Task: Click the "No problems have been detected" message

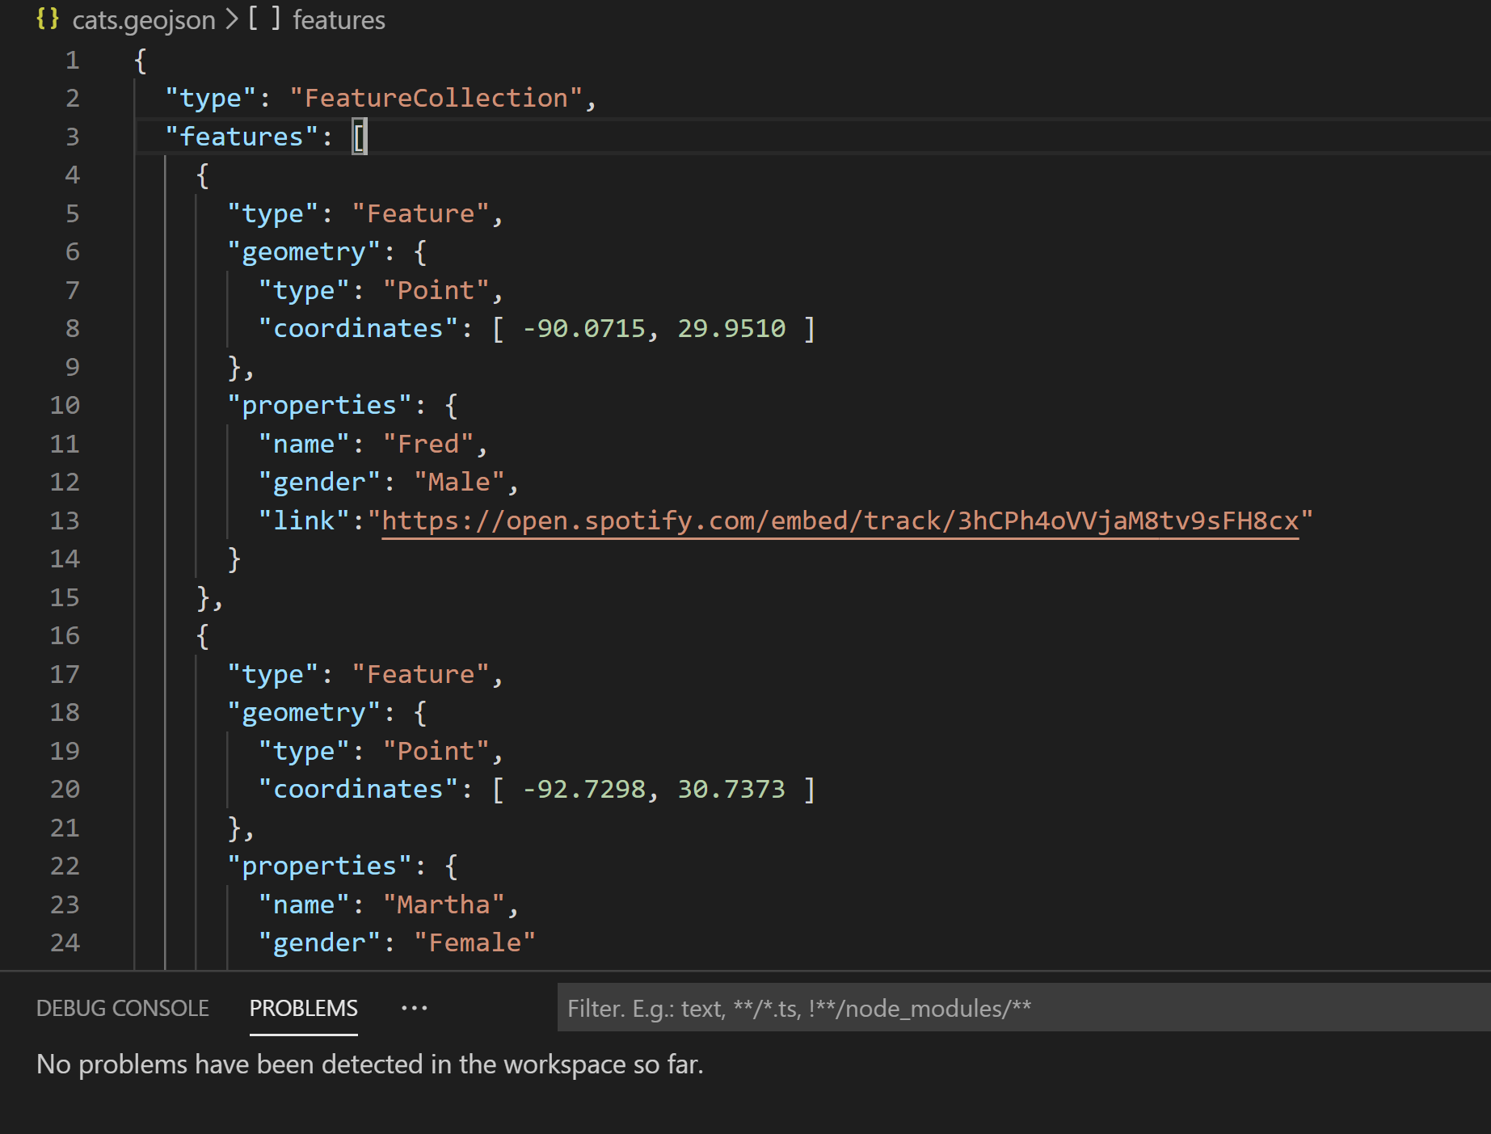Action: [x=370, y=1064]
